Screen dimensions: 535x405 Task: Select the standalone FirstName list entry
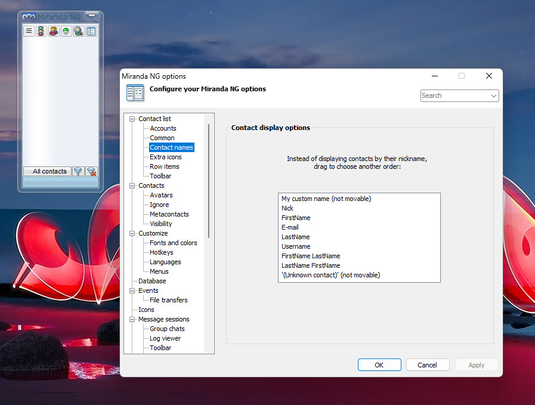click(x=359, y=218)
